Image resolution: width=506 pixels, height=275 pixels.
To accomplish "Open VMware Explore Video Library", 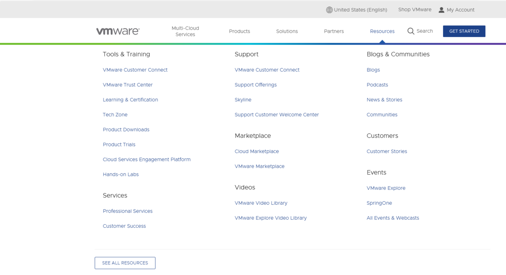I will [270, 218].
